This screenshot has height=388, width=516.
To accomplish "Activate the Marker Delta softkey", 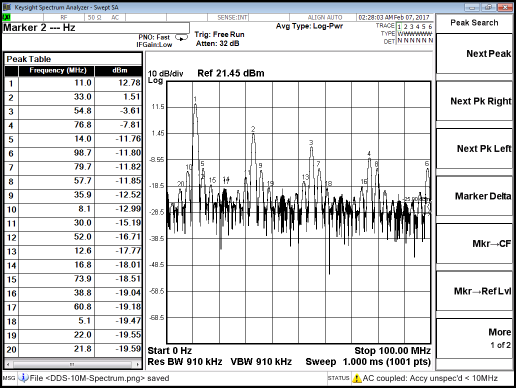I will coord(474,196).
